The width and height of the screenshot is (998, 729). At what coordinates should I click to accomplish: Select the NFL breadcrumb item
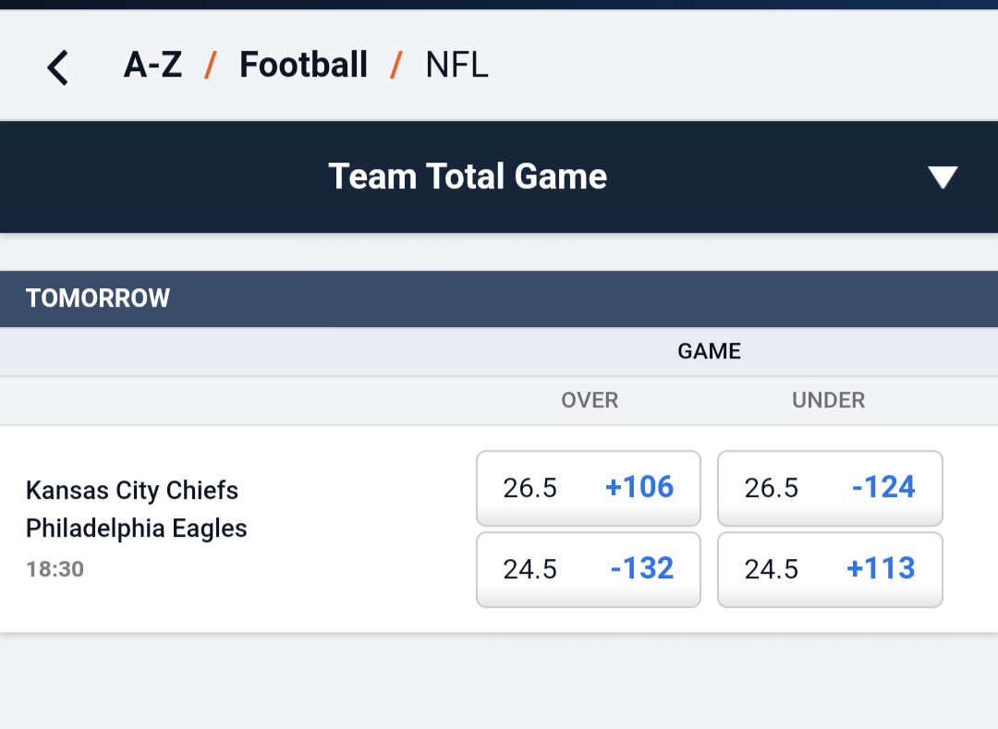coord(456,65)
